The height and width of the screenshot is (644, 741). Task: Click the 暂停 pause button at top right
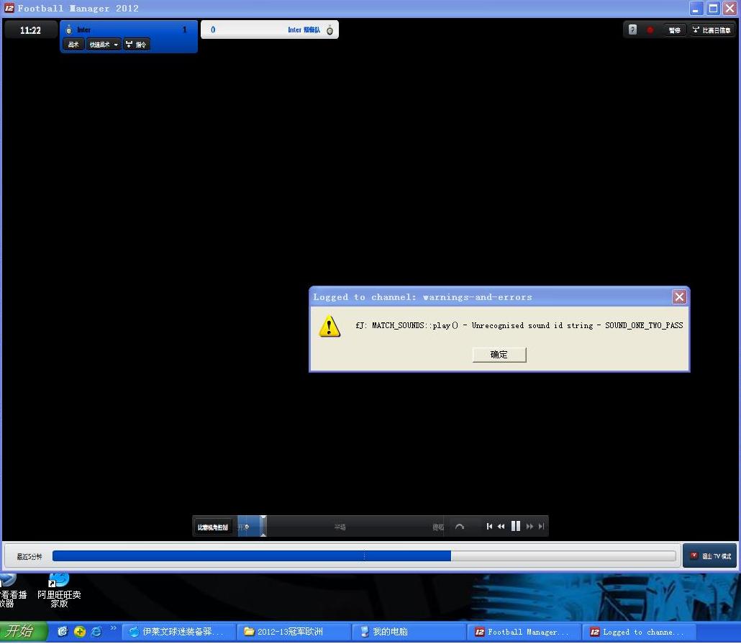pos(674,30)
